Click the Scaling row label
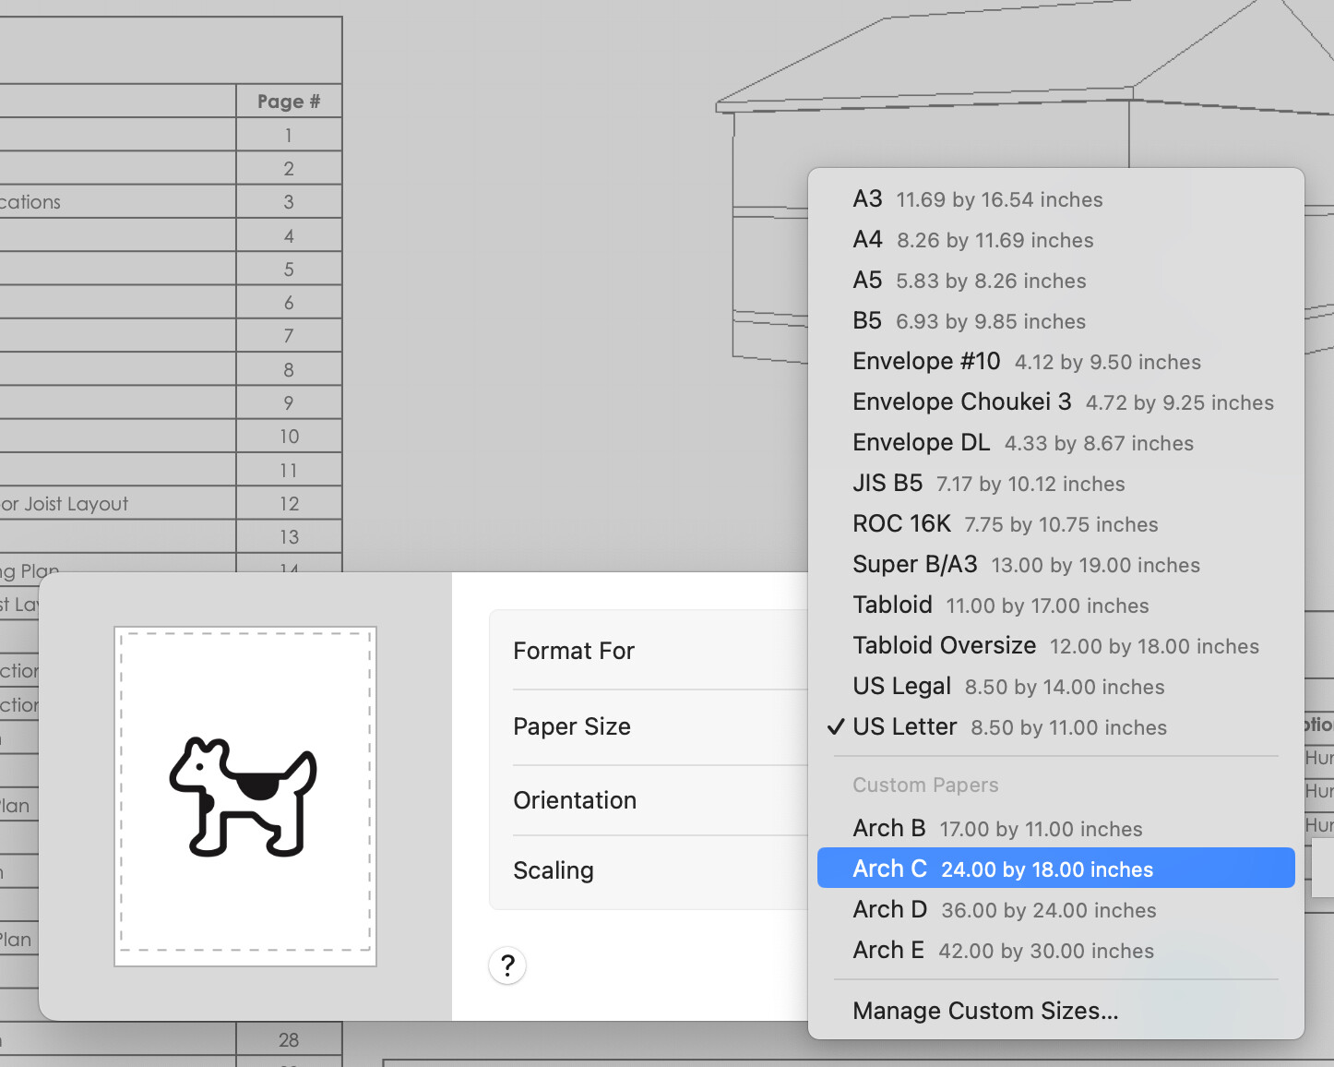The width and height of the screenshot is (1334, 1067). coord(554,870)
